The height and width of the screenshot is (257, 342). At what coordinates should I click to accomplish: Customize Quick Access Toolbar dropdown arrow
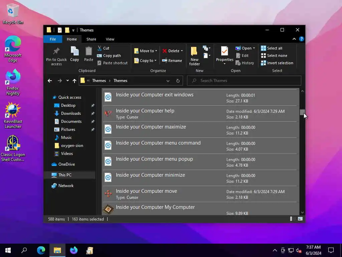[73, 30]
